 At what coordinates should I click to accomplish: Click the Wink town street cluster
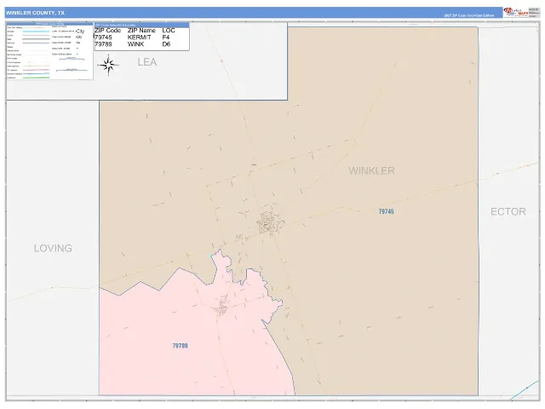[x=221, y=308]
